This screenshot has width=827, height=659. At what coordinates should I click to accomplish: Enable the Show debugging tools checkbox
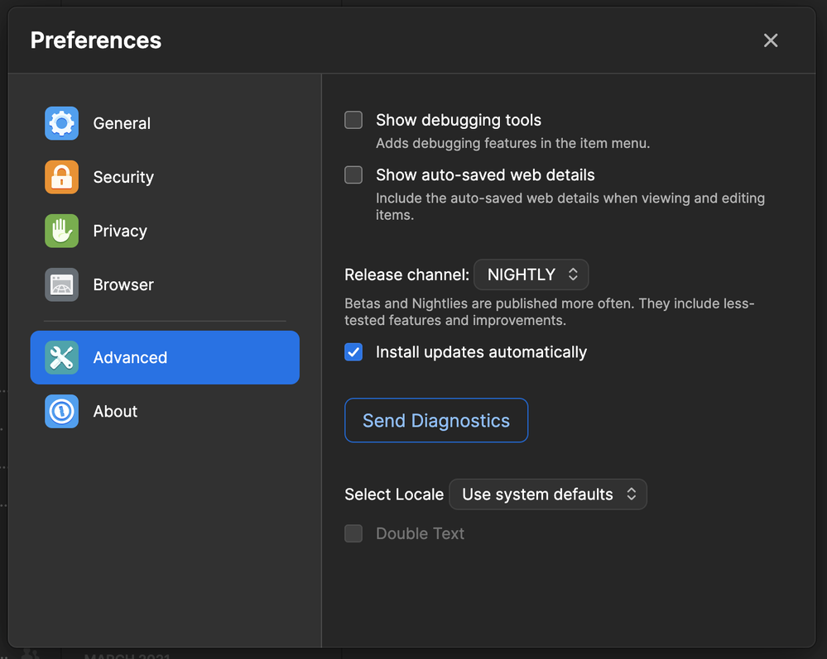pyautogui.click(x=353, y=121)
